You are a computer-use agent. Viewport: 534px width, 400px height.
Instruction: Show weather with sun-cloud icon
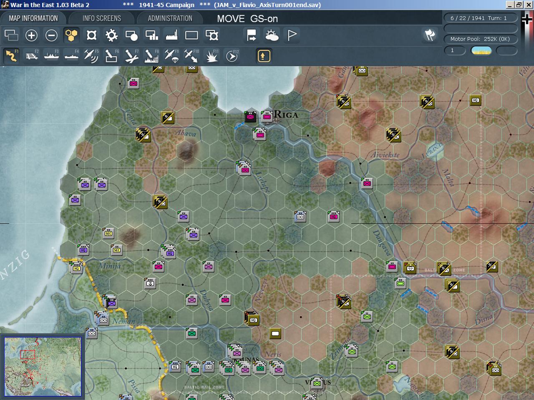tap(272, 35)
